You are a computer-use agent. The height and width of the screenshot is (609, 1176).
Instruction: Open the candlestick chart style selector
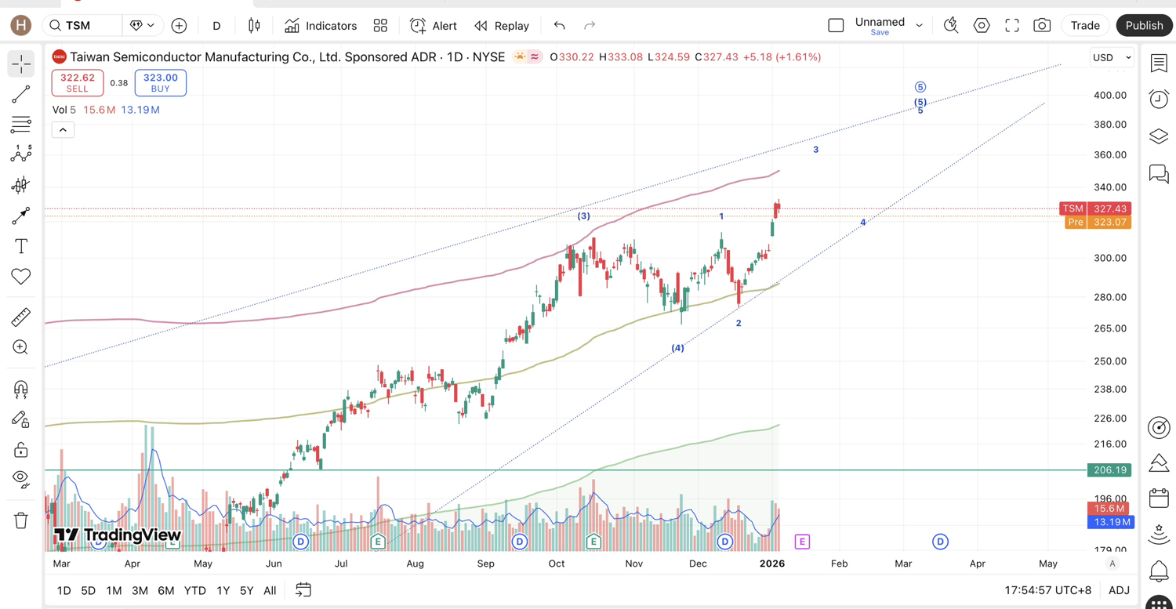tap(254, 26)
